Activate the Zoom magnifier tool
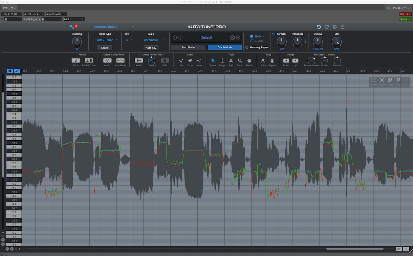The height and width of the screenshot is (256, 413). pyautogui.click(x=240, y=61)
